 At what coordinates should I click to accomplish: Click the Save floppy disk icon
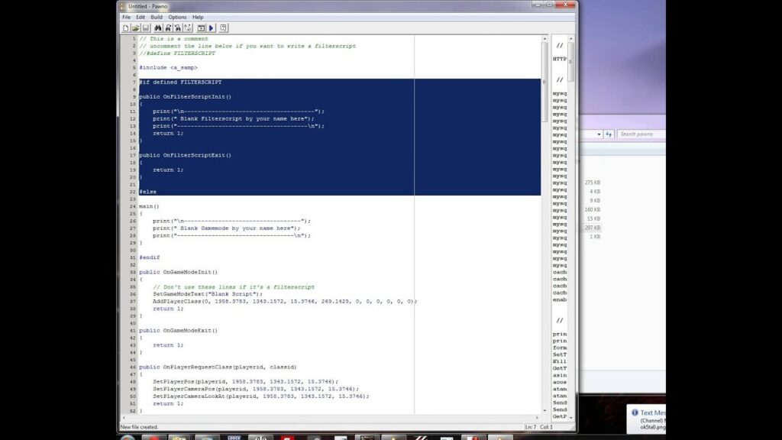pyautogui.click(x=146, y=28)
